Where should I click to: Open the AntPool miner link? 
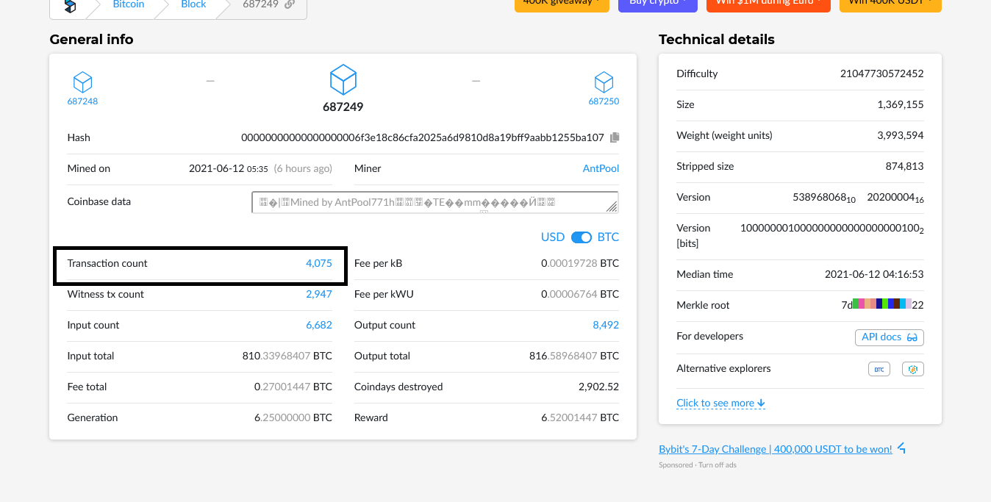(x=601, y=168)
